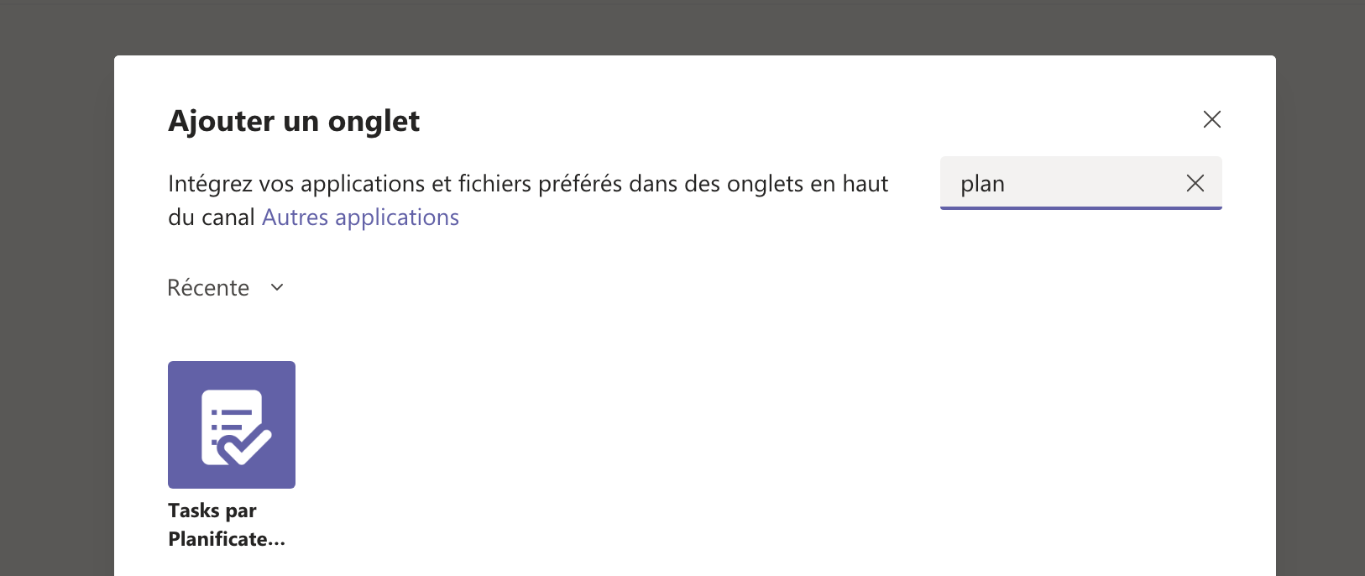
Task: Click the Récente filter label
Action: point(208,288)
